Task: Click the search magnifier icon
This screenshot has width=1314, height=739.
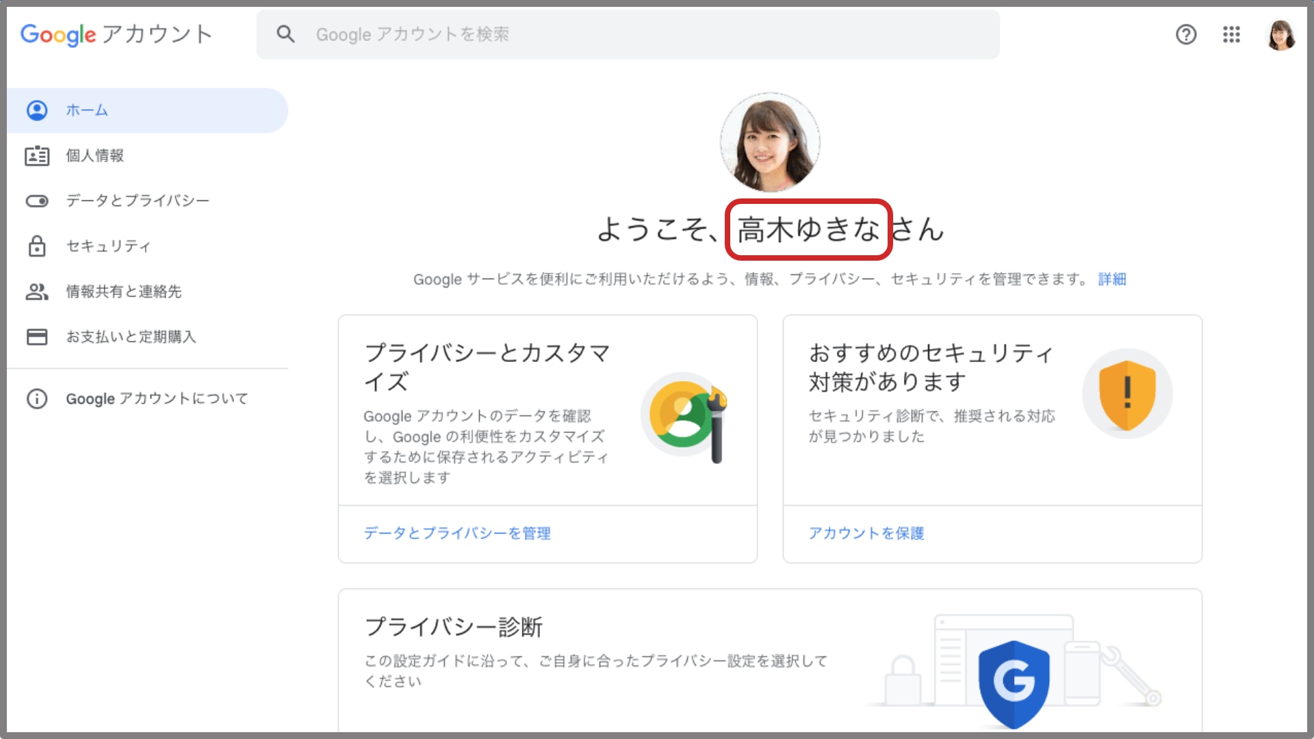Action: (x=285, y=34)
